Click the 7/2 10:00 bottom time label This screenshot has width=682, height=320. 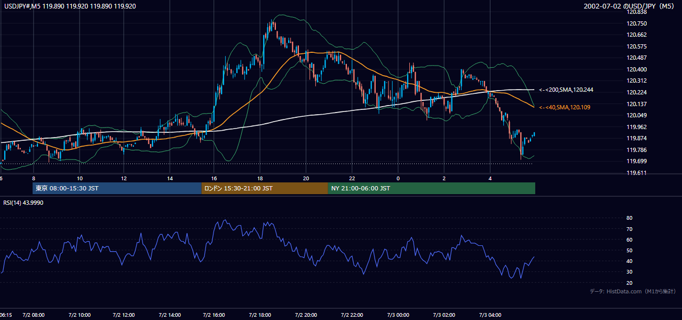[80, 315]
